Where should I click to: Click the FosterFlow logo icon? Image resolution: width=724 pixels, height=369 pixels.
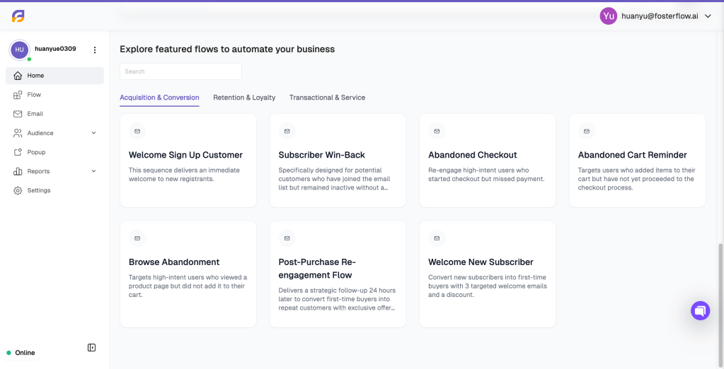(18, 16)
